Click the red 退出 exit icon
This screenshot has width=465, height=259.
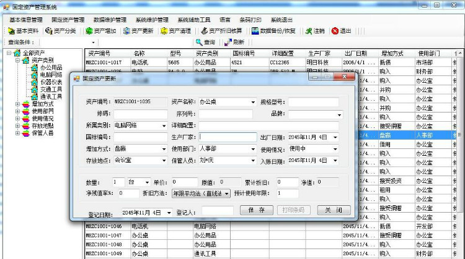[335, 31]
